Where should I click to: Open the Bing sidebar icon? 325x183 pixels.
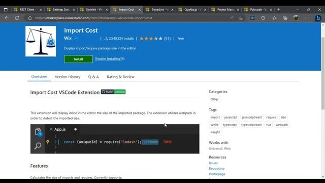tap(318, 18)
